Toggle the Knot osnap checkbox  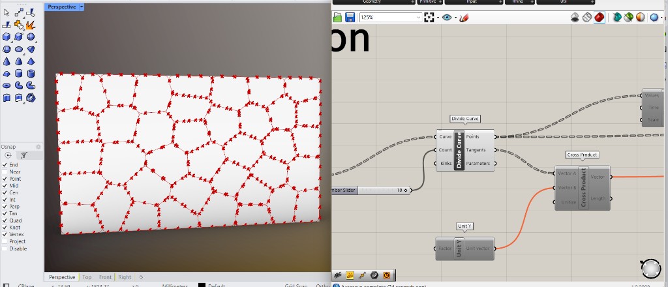(x=5, y=228)
